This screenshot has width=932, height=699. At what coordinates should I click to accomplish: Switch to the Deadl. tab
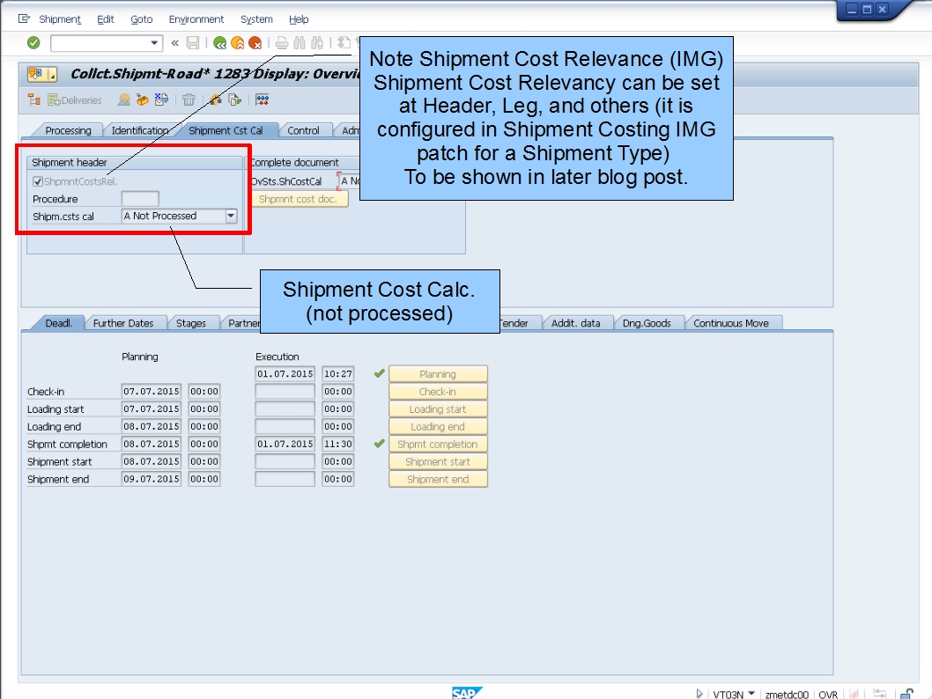point(58,323)
